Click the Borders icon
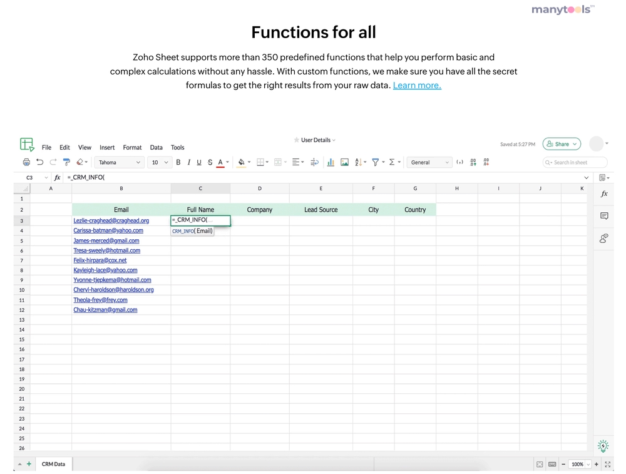626x474 pixels. click(x=260, y=162)
